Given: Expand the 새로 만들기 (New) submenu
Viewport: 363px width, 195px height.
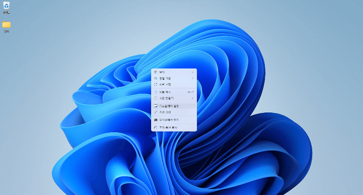Looking at the screenshot, I should (x=174, y=98).
